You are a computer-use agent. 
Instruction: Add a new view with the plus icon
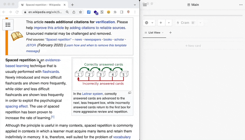[x=171, y=32]
